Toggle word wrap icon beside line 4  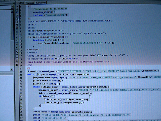click(x=17, y=16)
